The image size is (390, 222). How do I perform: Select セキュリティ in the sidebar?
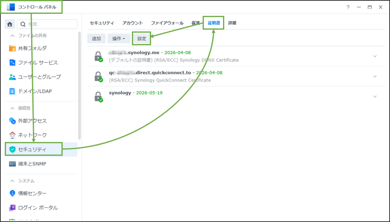click(41, 150)
